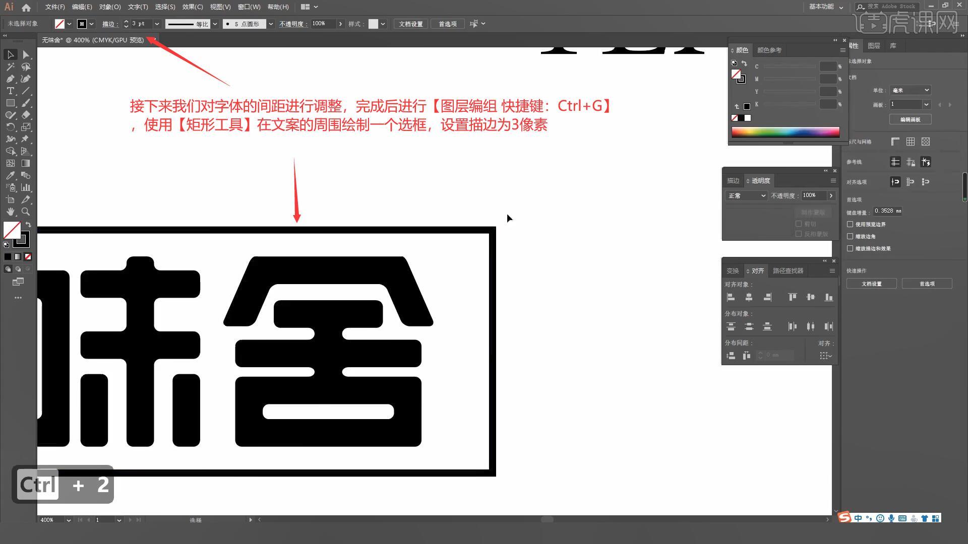Screen dimensions: 968x544
Task: Enable the 使用预览边界 checkbox
Action: [x=850, y=224]
